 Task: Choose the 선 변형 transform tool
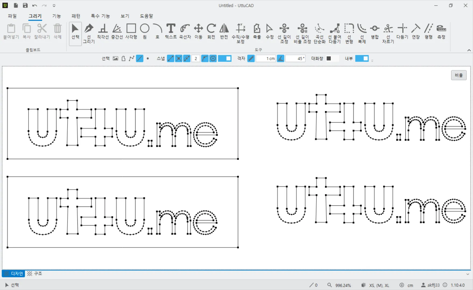(349, 34)
